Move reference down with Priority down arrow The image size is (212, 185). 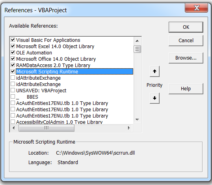[x=154, y=98]
